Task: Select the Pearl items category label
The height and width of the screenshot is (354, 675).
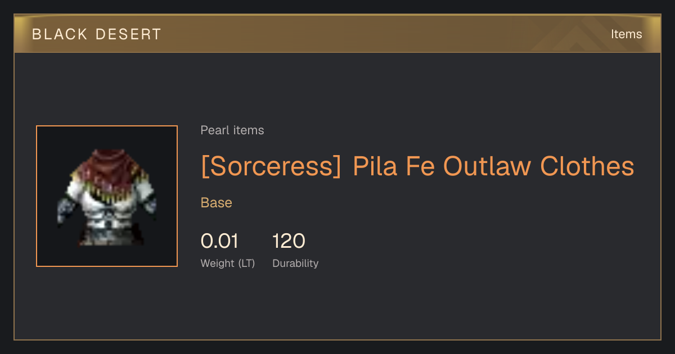Action: point(232,130)
